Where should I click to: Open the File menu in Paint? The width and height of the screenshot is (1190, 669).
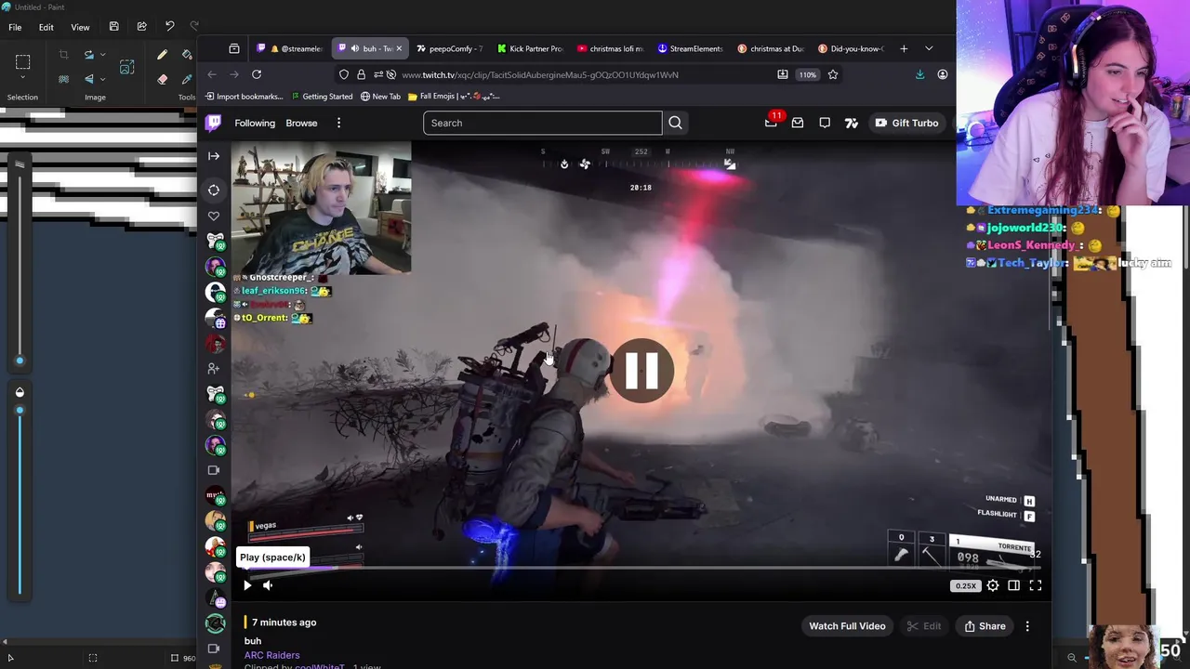pyautogui.click(x=15, y=27)
